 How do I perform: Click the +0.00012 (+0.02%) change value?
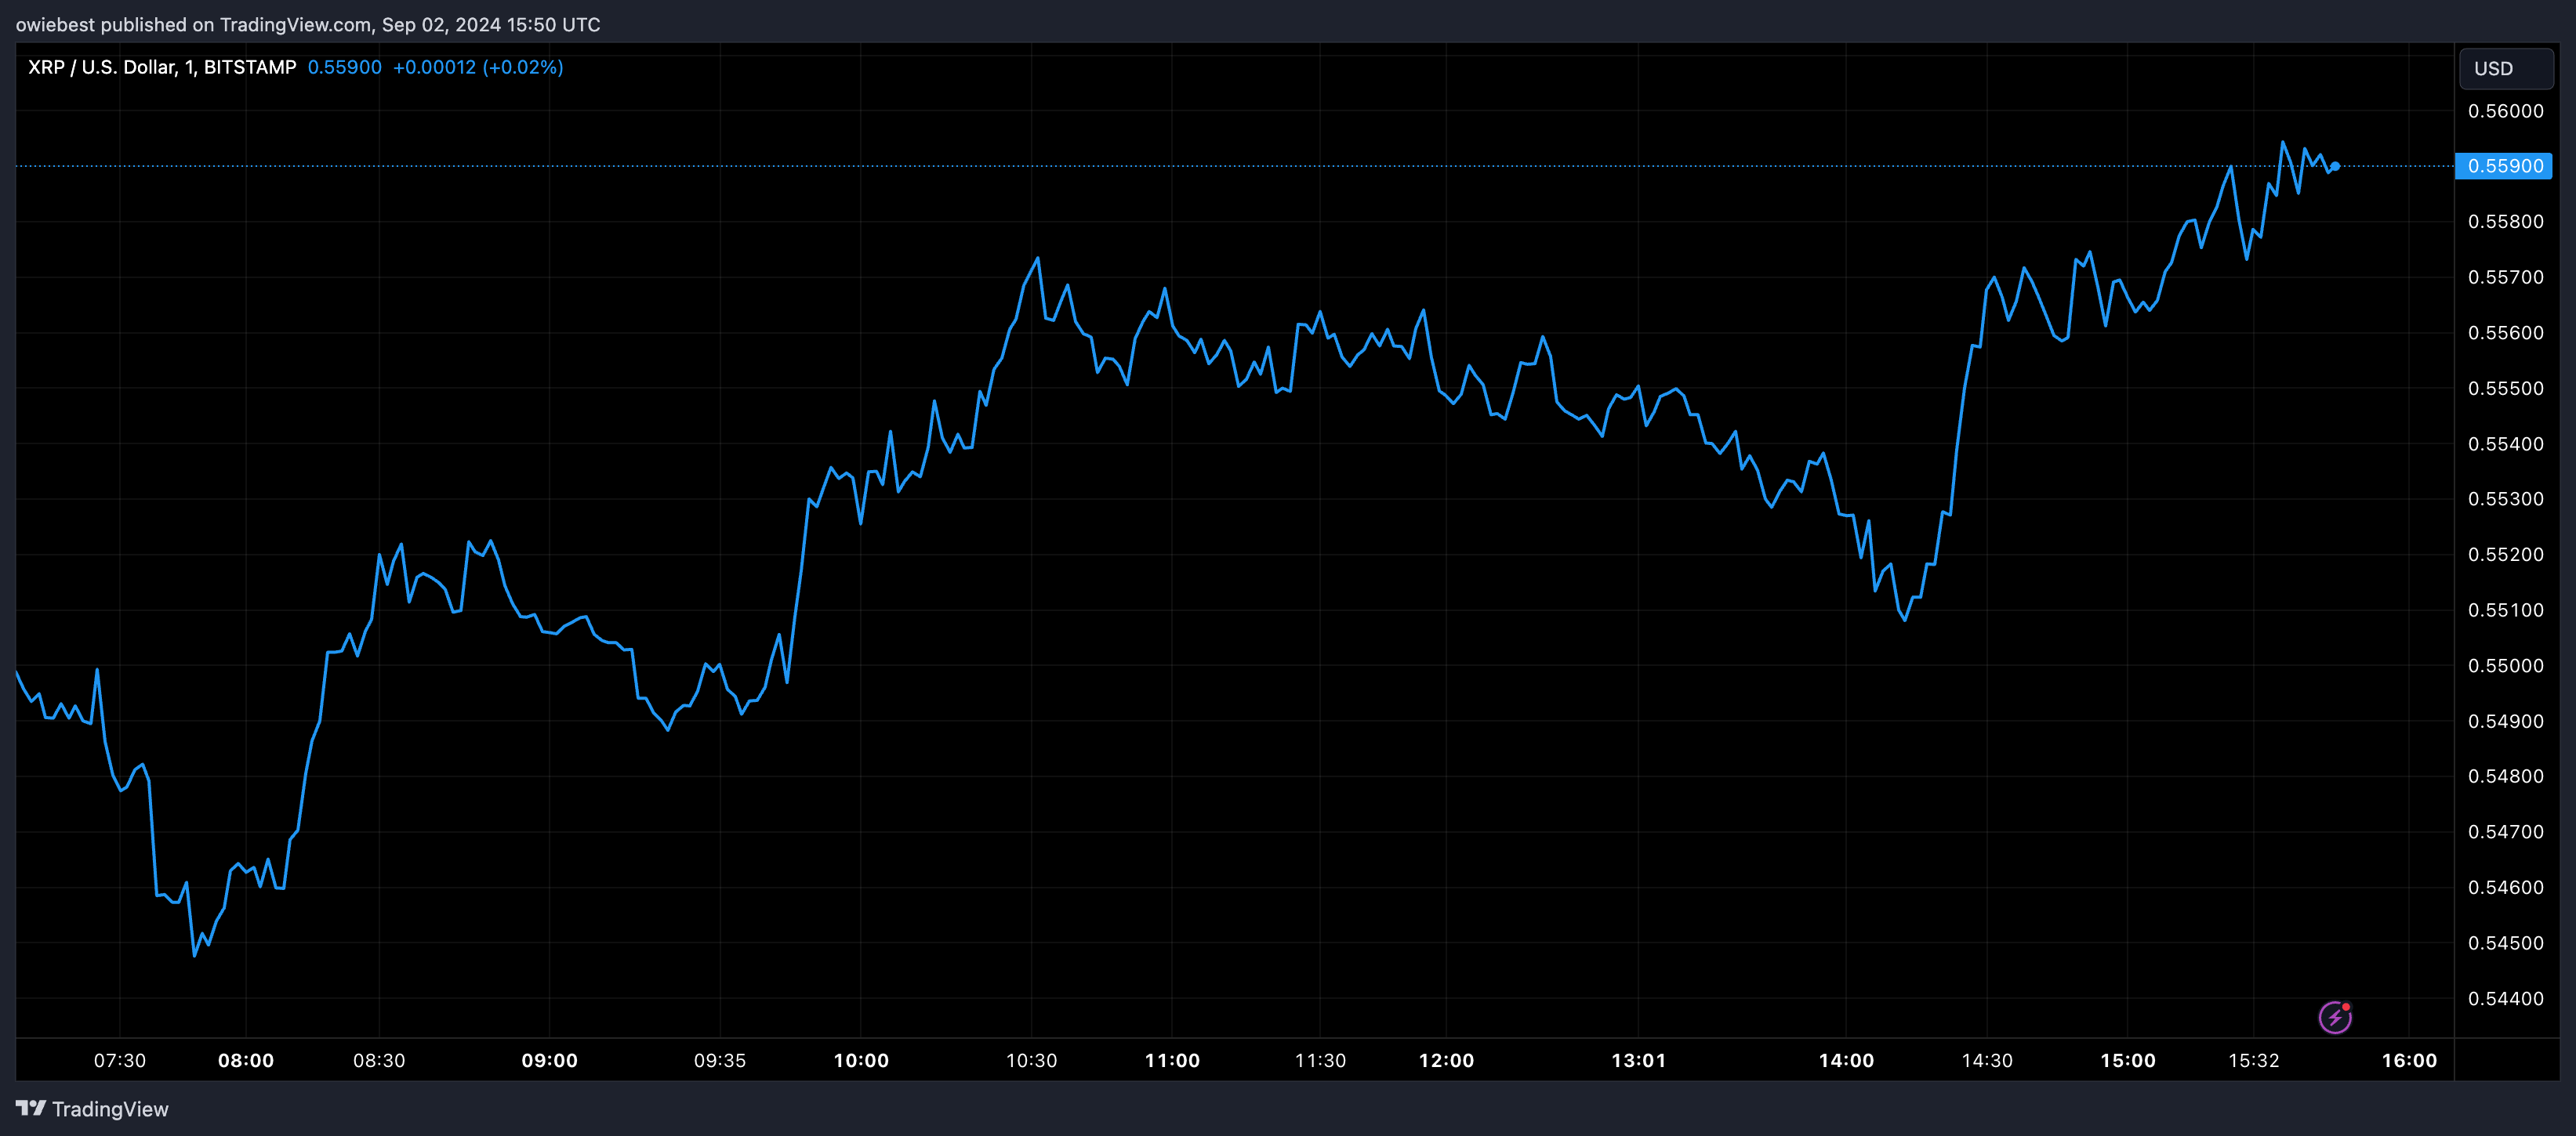(477, 67)
